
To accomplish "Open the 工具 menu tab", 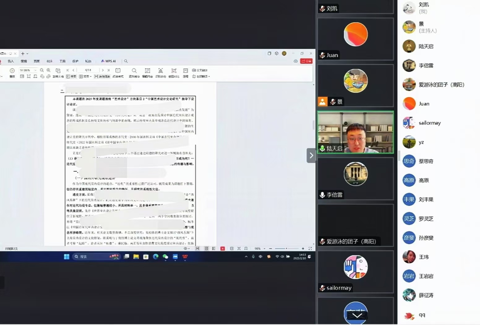I will (x=62, y=61).
